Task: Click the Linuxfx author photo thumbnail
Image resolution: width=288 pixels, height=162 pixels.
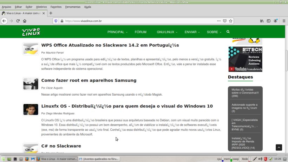Action: pyautogui.click(x=31, y=110)
